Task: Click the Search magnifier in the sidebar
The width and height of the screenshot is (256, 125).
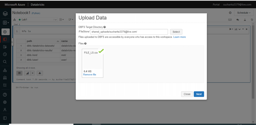Action: (x=5, y=61)
